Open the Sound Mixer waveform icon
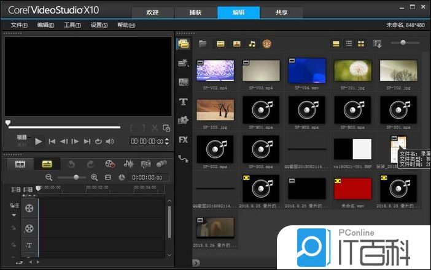This screenshot has width=431, height=270. [129, 164]
